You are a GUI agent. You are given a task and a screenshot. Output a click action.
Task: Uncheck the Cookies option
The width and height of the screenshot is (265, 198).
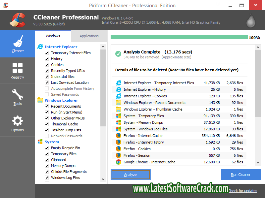(47, 65)
